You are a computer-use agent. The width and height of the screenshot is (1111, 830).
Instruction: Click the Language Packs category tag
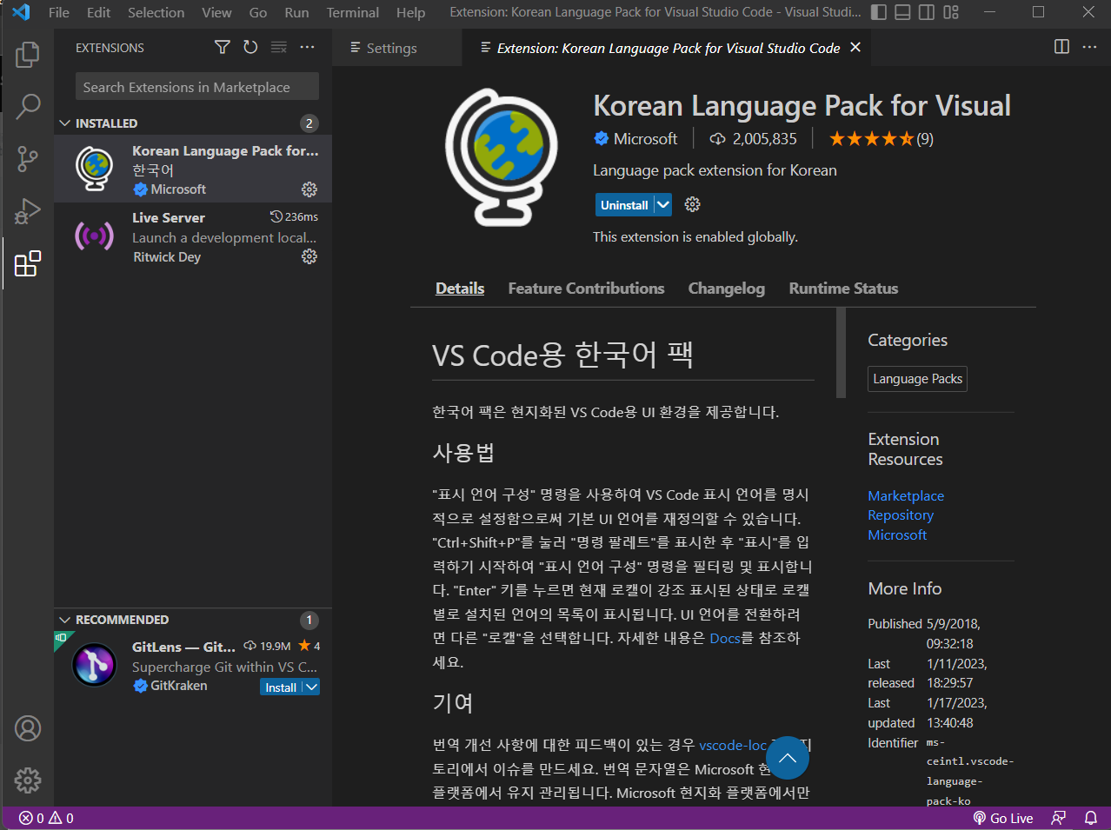(x=917, y=379)
